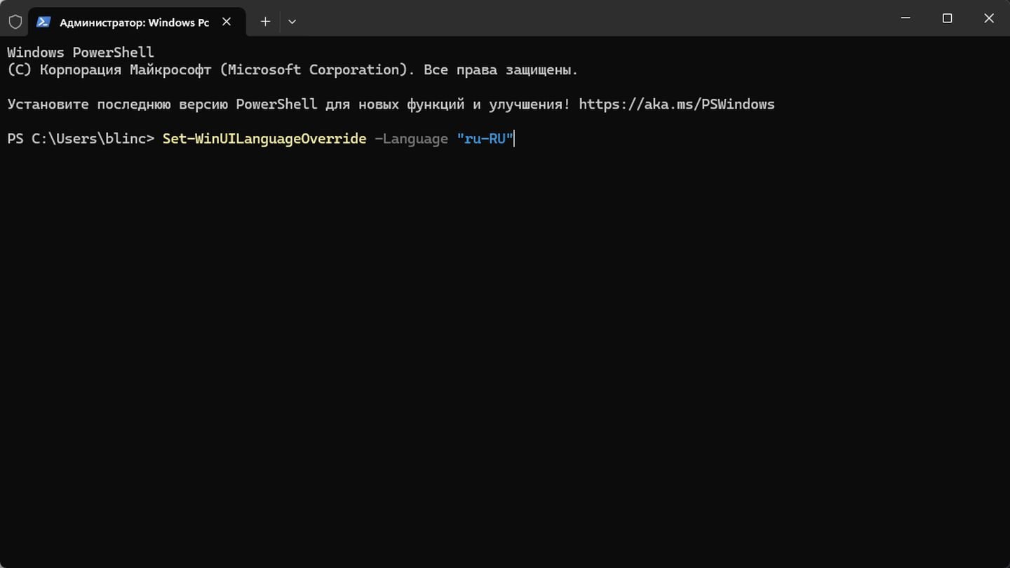Click the -Language parameter text

411,139
